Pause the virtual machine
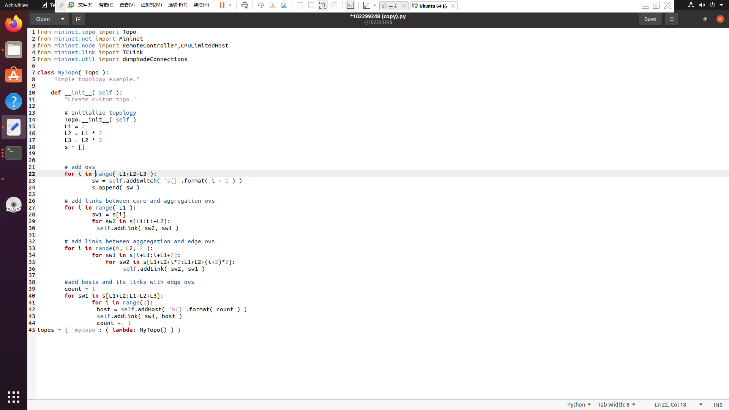Viewport: 729px width, 410px height. 222,5
